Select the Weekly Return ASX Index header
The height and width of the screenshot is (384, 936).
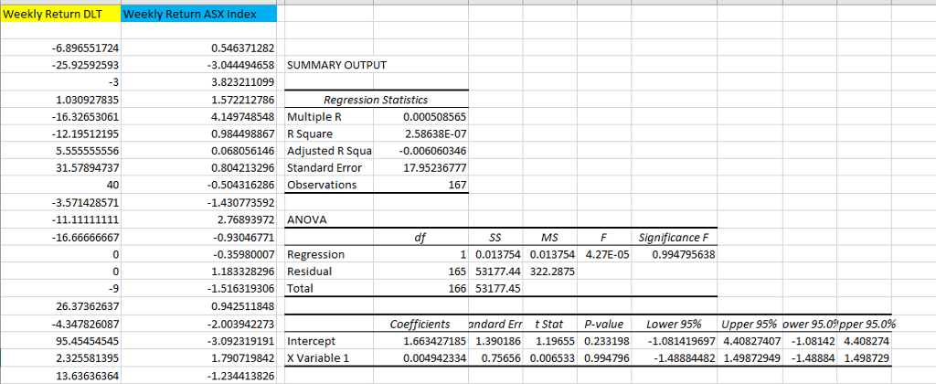tap(198, 15)
